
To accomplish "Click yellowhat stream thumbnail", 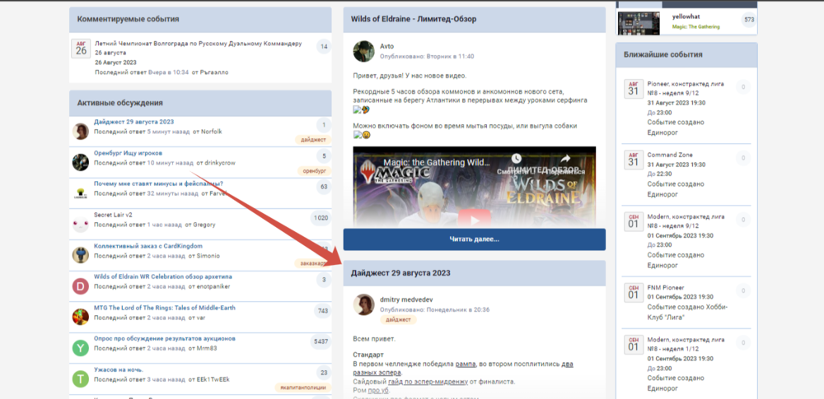I will pyautogui.click(x=640, y=21).
